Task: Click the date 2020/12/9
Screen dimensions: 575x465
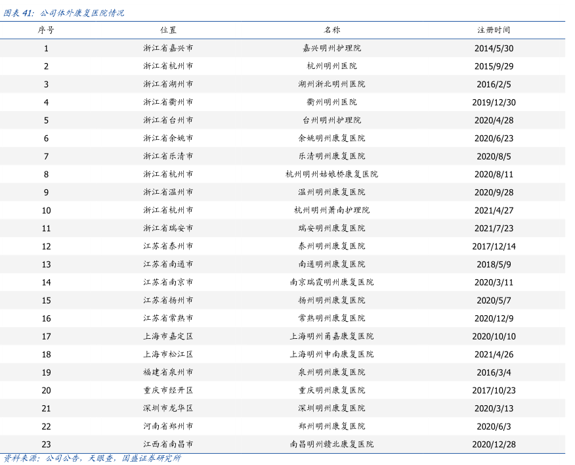Action: point(494,318)
